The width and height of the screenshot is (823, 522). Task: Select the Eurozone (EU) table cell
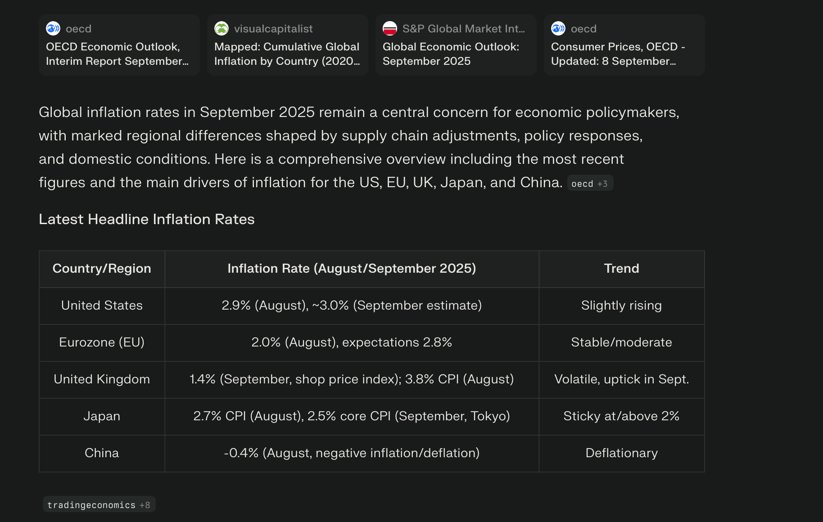click(102, 342)
